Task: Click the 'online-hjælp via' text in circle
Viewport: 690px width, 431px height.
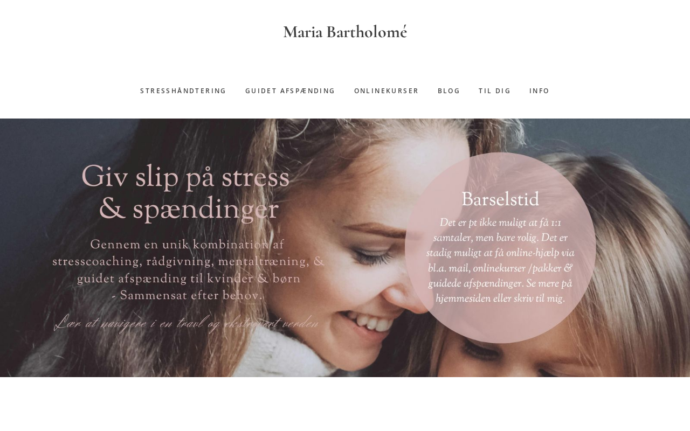Action: pos(541,253)
